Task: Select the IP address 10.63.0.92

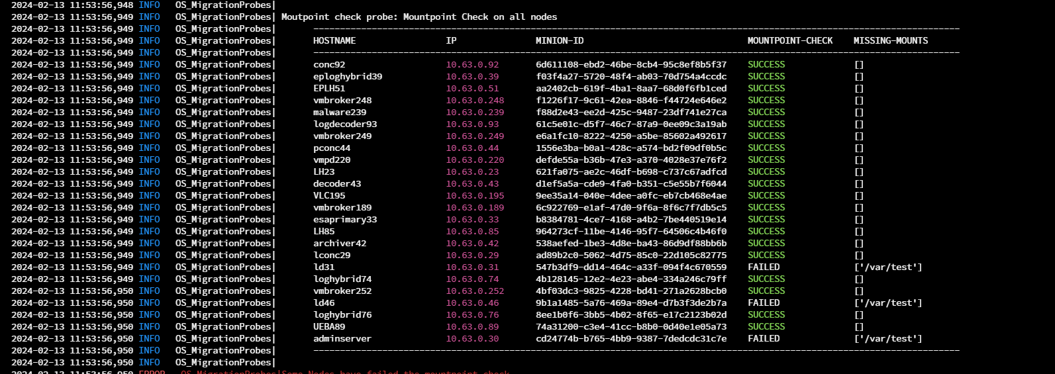Action: pyautogui.click(x=472, y=64)
